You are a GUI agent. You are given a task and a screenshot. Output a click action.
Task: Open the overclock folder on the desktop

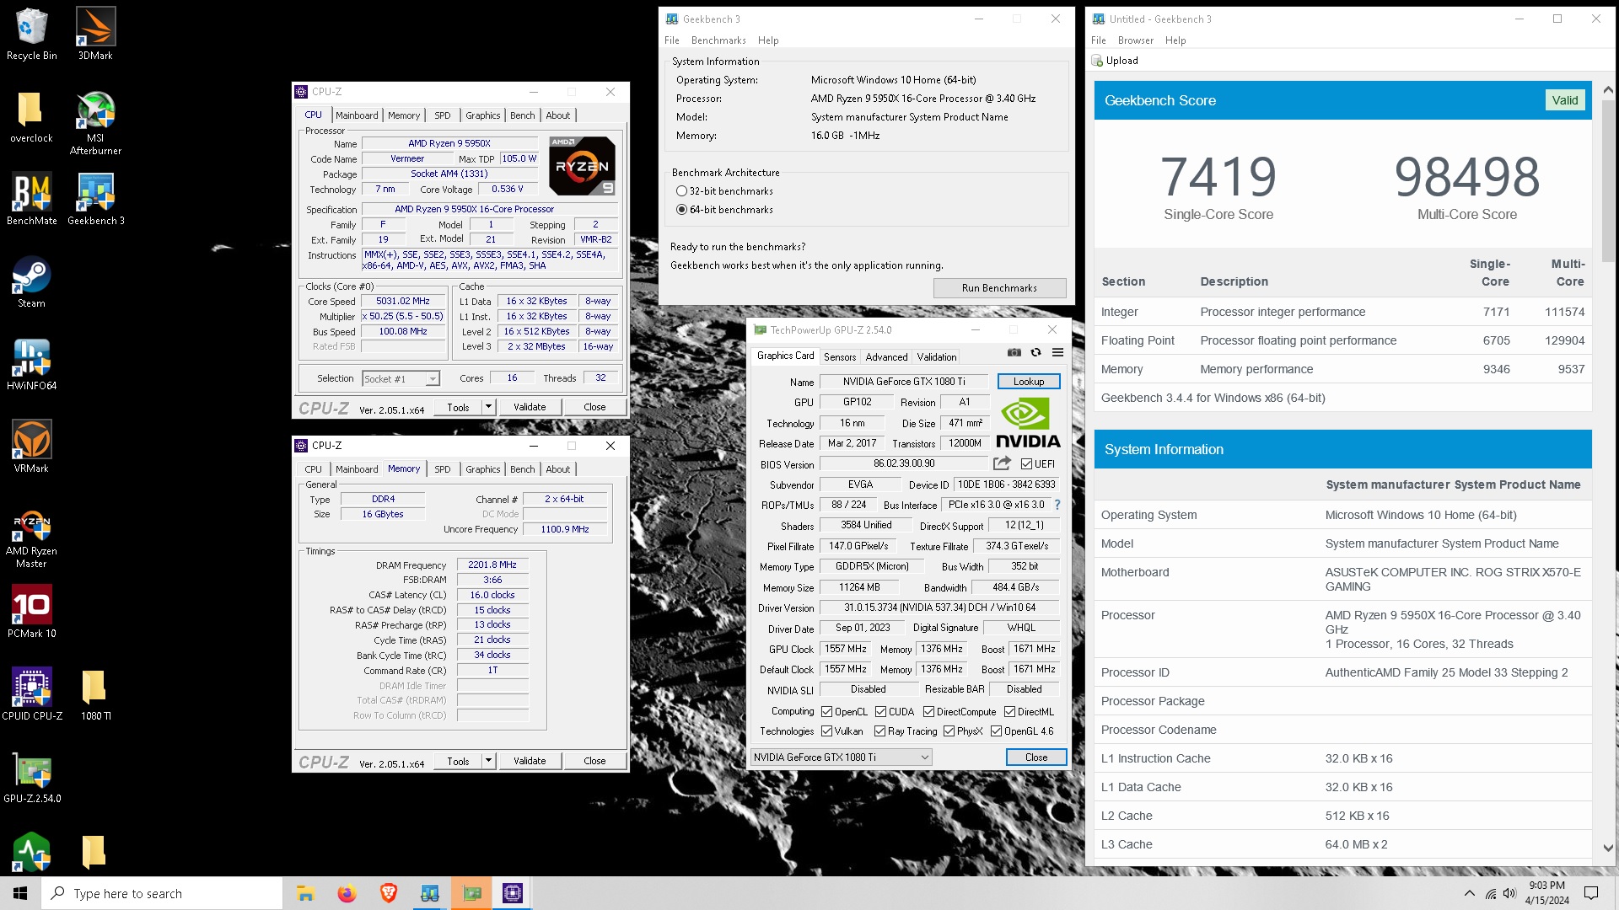tap(31, 116)
